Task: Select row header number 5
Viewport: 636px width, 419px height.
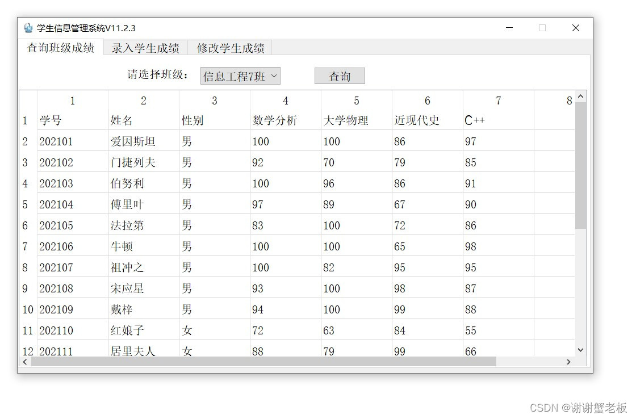Action: pos(26,204)
